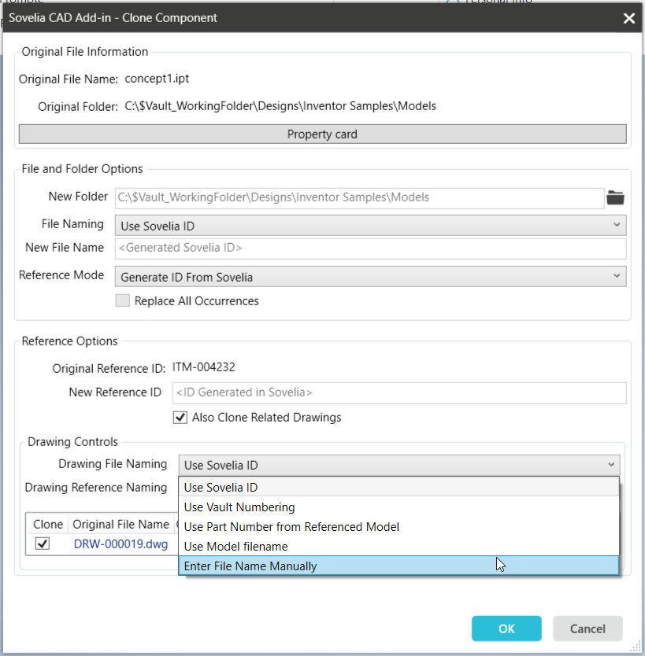Click the New Reference ID field
645x656 pixels.
[x=399, y=392]
